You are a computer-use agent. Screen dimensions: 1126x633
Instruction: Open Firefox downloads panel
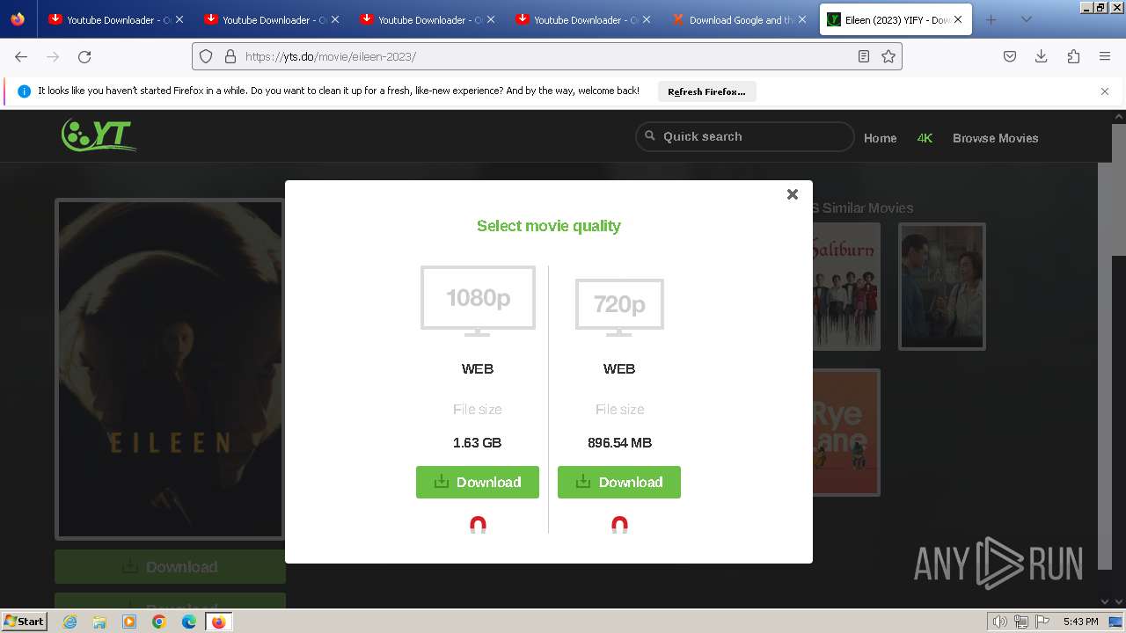[x=1041, y=56]
